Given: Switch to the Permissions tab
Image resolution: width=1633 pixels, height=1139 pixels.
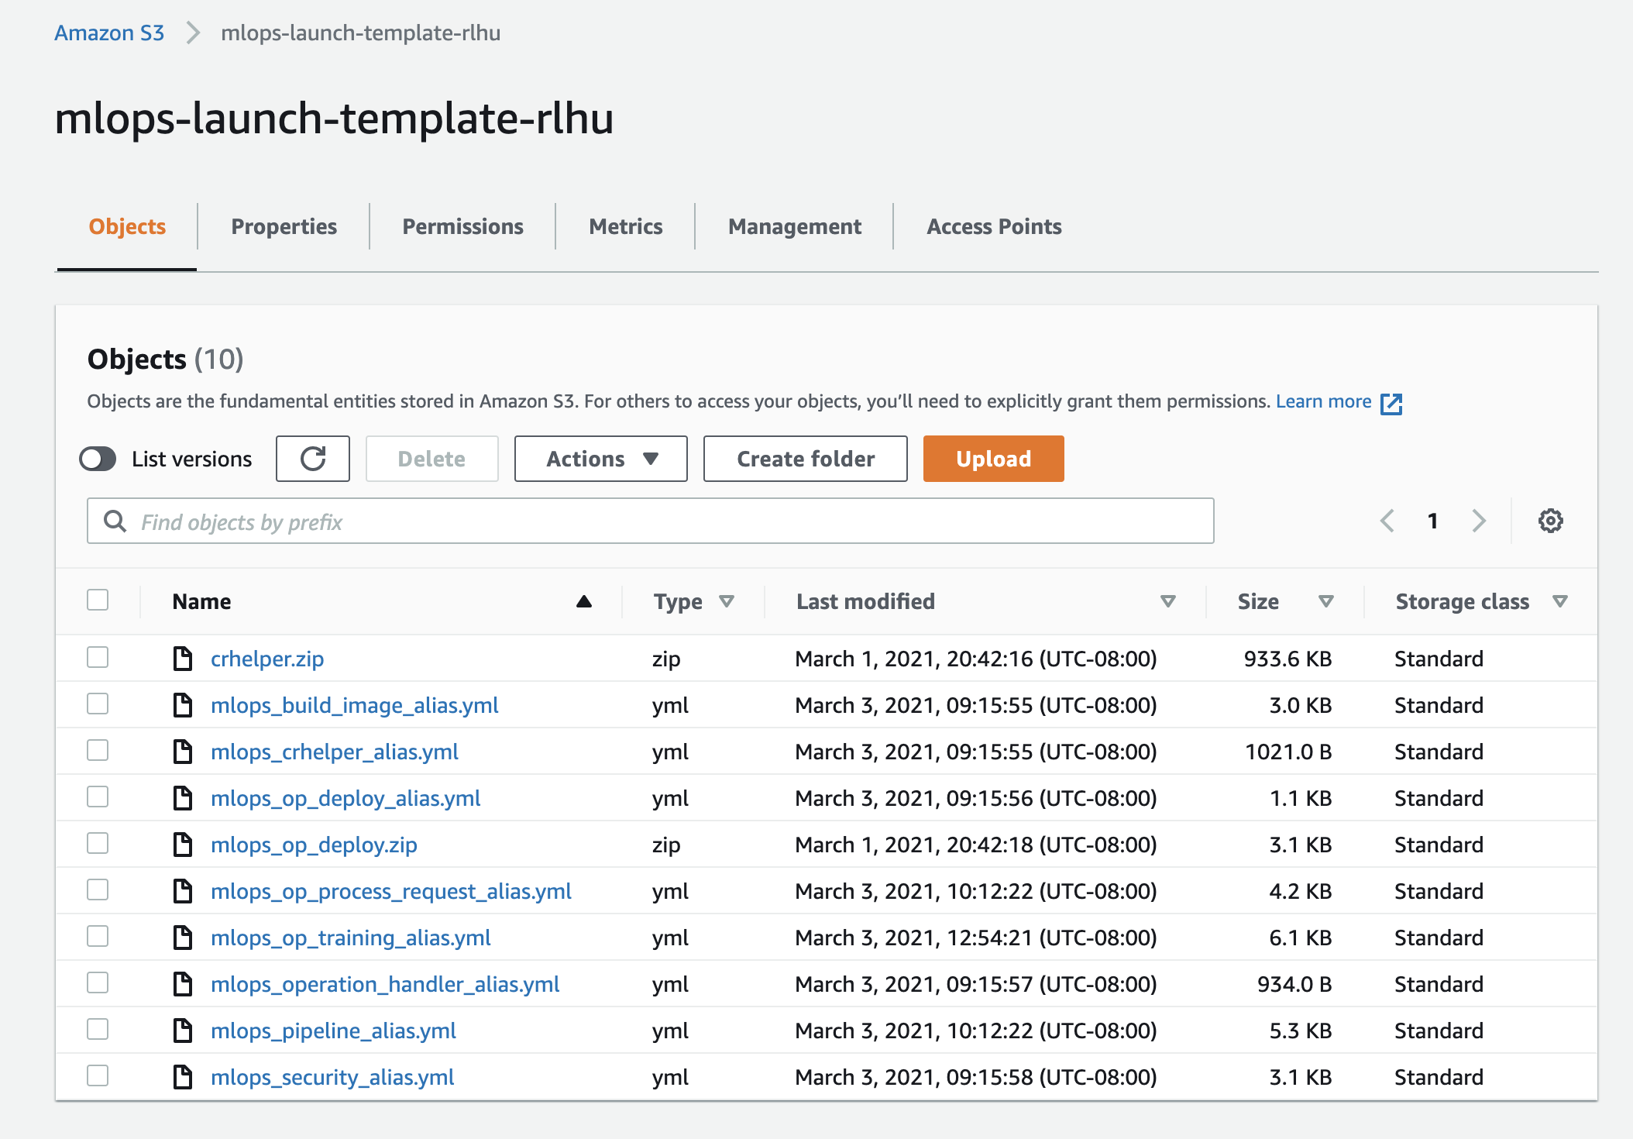Looking at the screenshot, I should pos(462,226).
